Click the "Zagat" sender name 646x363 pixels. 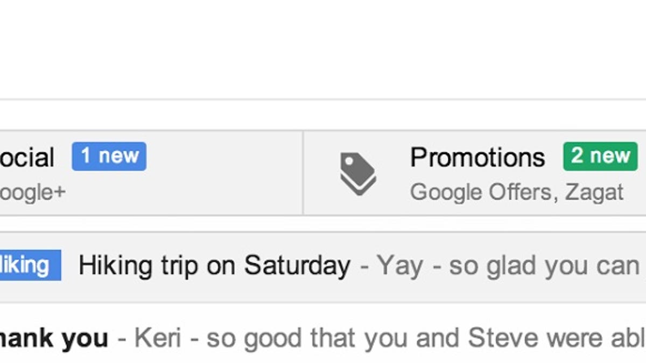point(594,192)
